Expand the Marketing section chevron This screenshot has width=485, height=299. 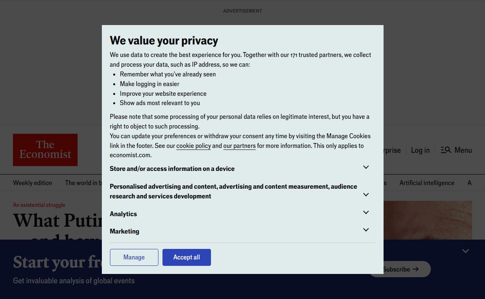pos(366,230)
